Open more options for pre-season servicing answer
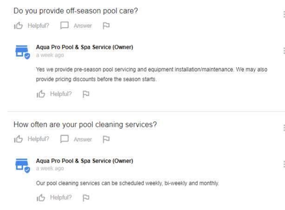285x210 pixels. click(283, 51)
